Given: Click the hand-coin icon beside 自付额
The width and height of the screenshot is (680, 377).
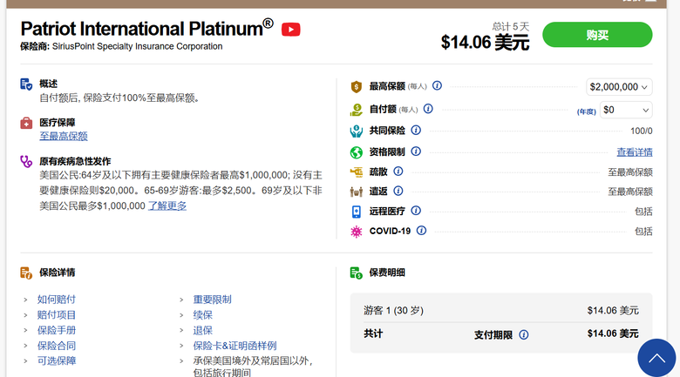Looking at the screenshot, I should [356, 110].
